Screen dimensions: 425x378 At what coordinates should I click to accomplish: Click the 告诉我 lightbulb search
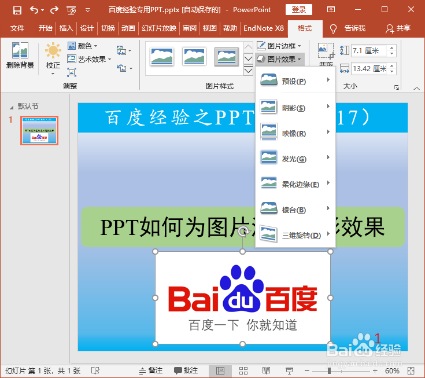point(347,28)
